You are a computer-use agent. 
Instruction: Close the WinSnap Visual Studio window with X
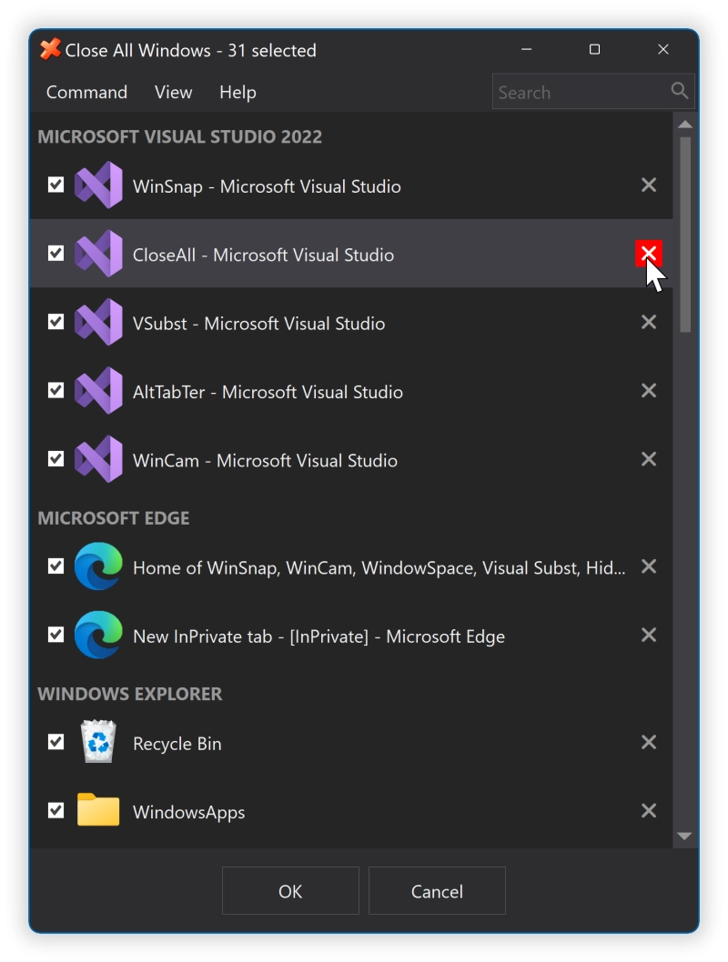[649, 185]
